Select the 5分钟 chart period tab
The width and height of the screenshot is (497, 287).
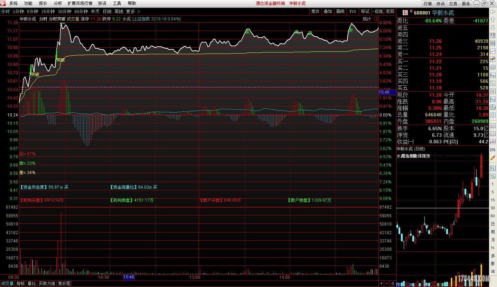point(32,11)
